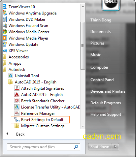Click the Windows Fax and Scan icon

tap(5, 26)
